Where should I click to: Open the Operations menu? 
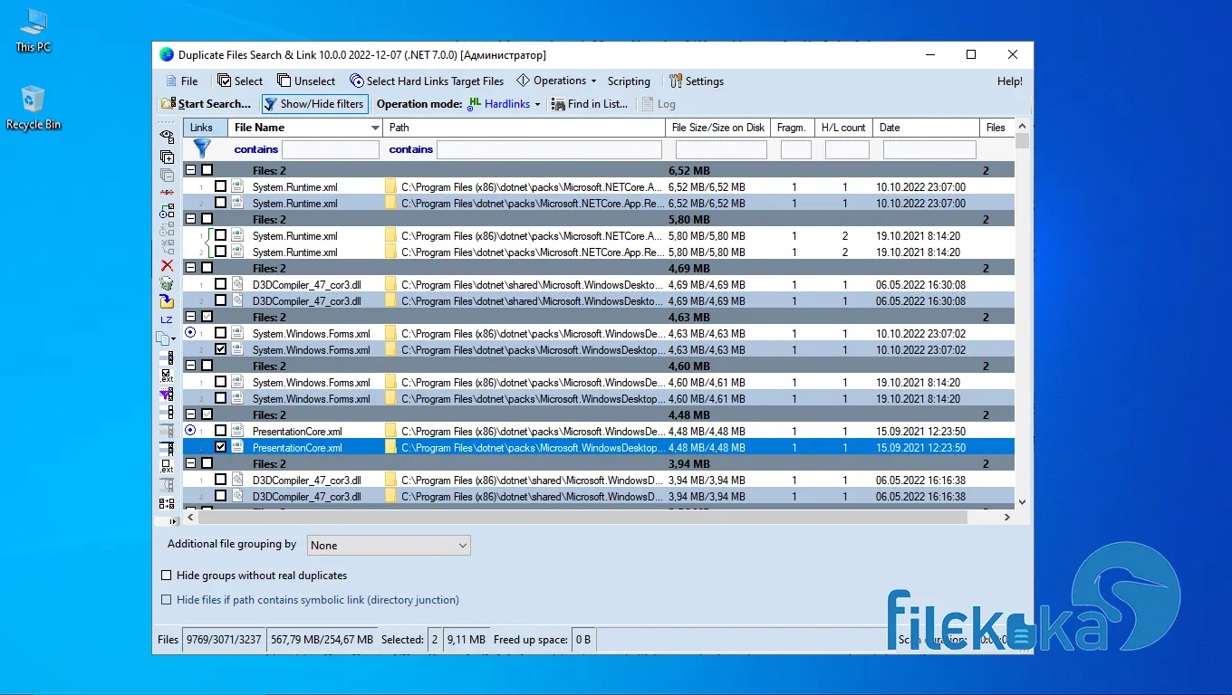pos(557,81)
